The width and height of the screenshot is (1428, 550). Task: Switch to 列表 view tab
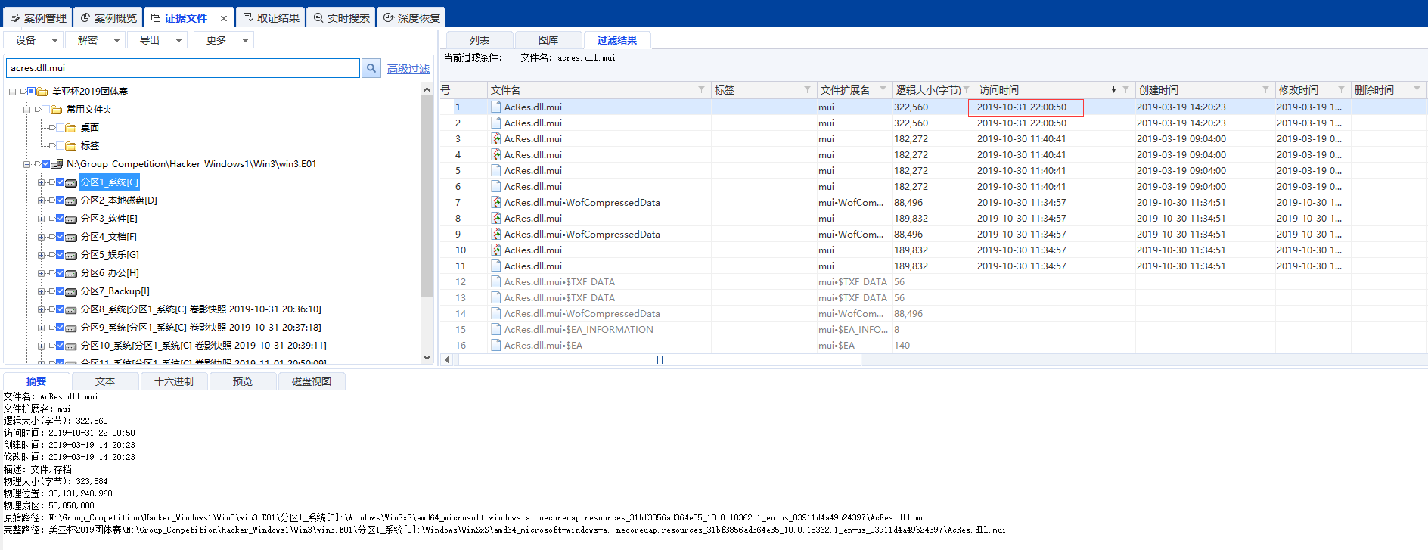480,40
